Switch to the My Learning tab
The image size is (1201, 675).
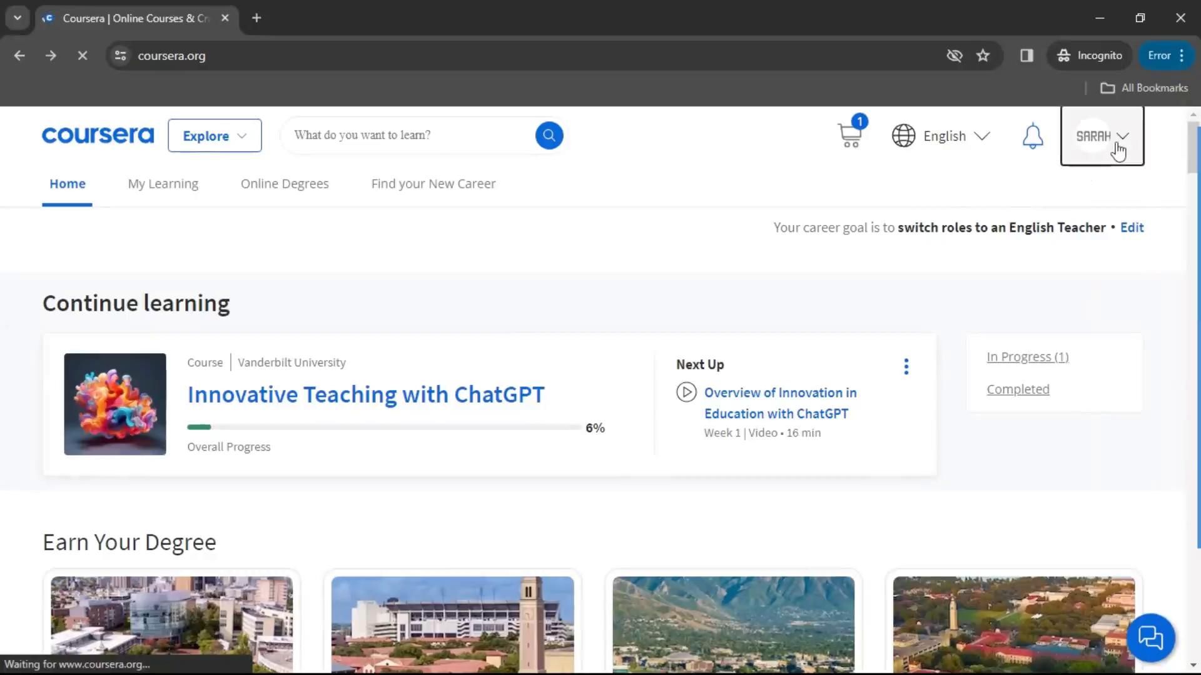(163, 184)
